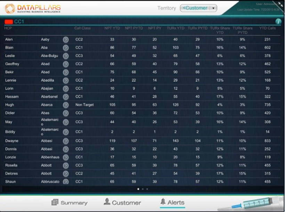Go to first page dot

click(x=138, y=189)
